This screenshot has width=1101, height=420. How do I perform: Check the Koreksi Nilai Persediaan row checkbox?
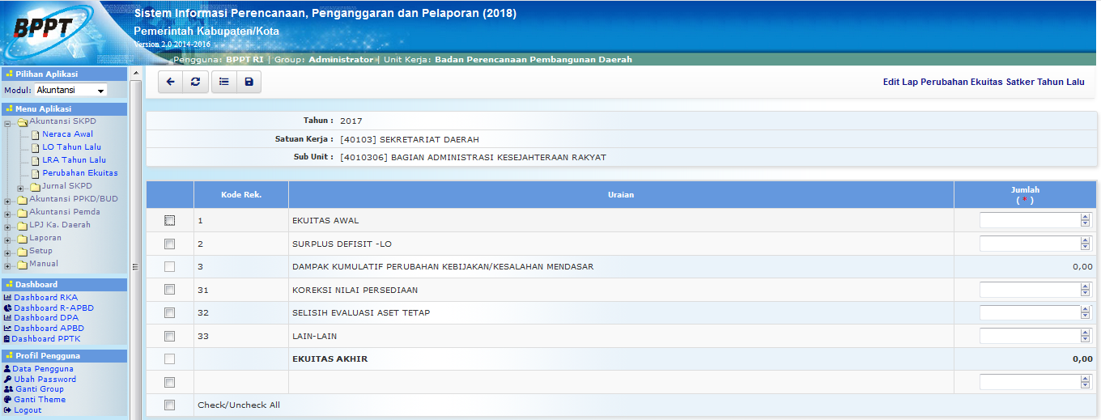point(169,290)
